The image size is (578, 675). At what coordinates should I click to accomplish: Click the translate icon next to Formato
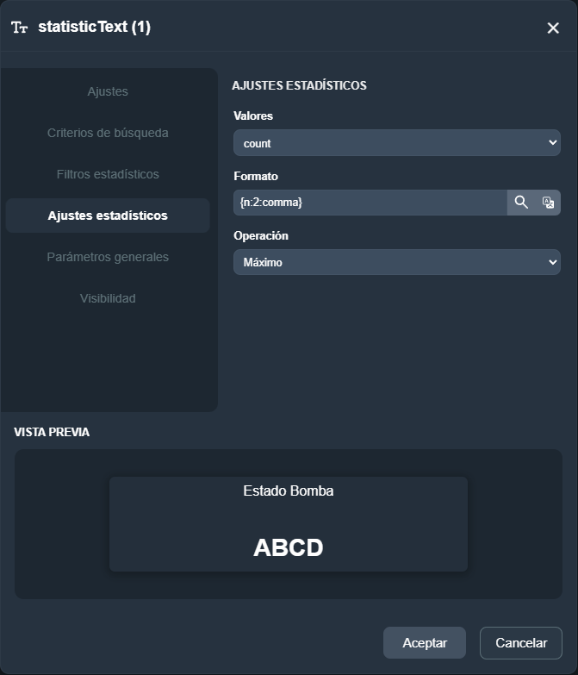(548, 203)
